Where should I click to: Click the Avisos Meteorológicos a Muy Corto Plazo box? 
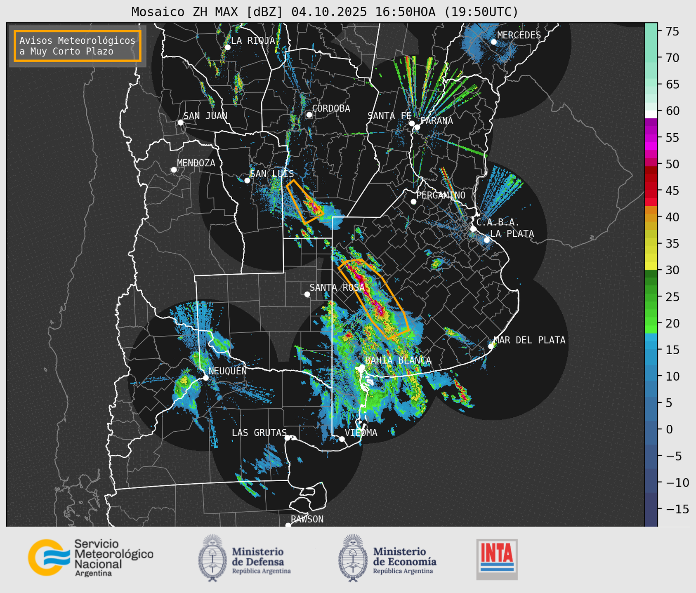(x=78, y=46)
